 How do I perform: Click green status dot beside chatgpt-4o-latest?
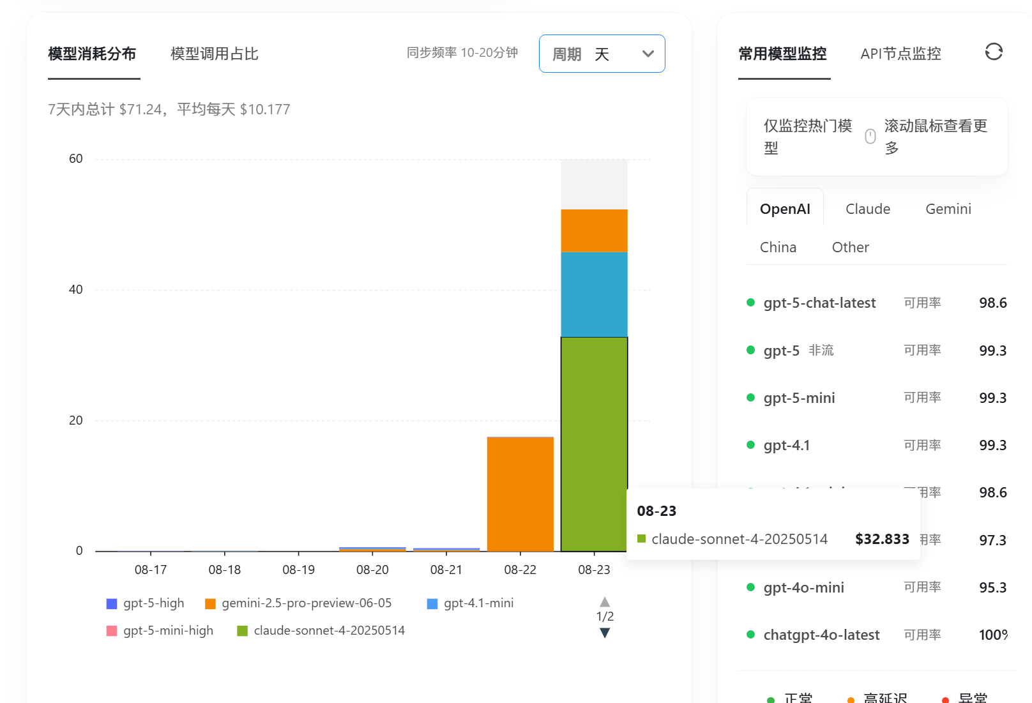pos(751,635)
